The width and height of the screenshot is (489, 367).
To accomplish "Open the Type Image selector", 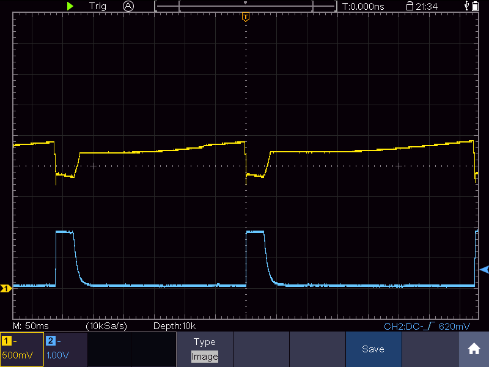I will pos(205,349).
